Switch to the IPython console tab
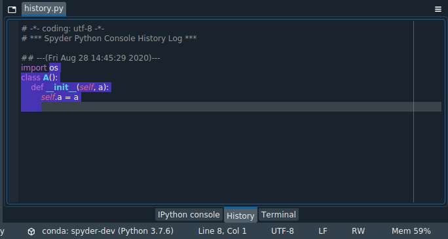Viewport: 448px width, 239px height. click(189, 214)
